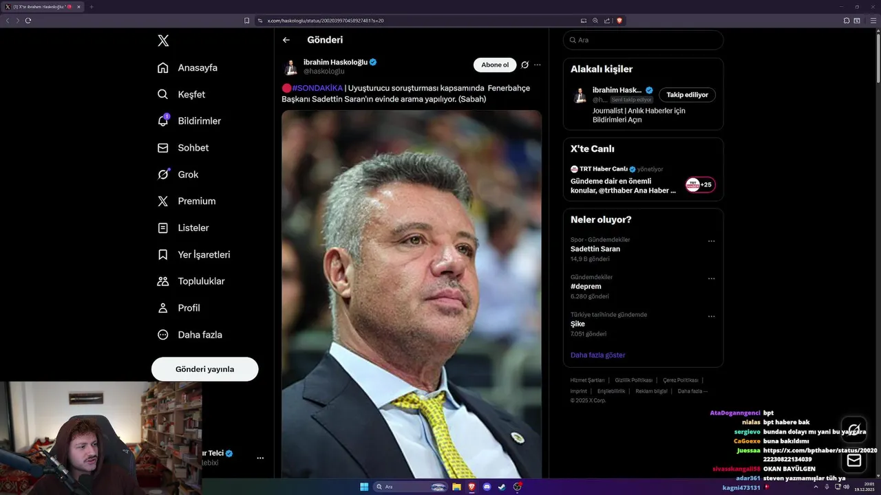Open Discord from taskbar

click(487, 487)
